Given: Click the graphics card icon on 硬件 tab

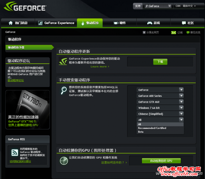Looking at the screenshot, I should [x=116, y=23].
